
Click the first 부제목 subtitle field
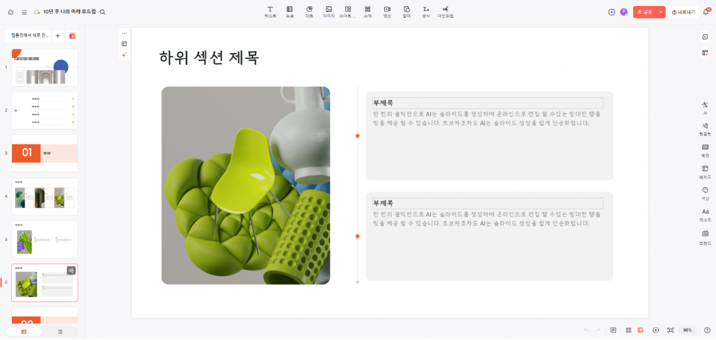487,103
